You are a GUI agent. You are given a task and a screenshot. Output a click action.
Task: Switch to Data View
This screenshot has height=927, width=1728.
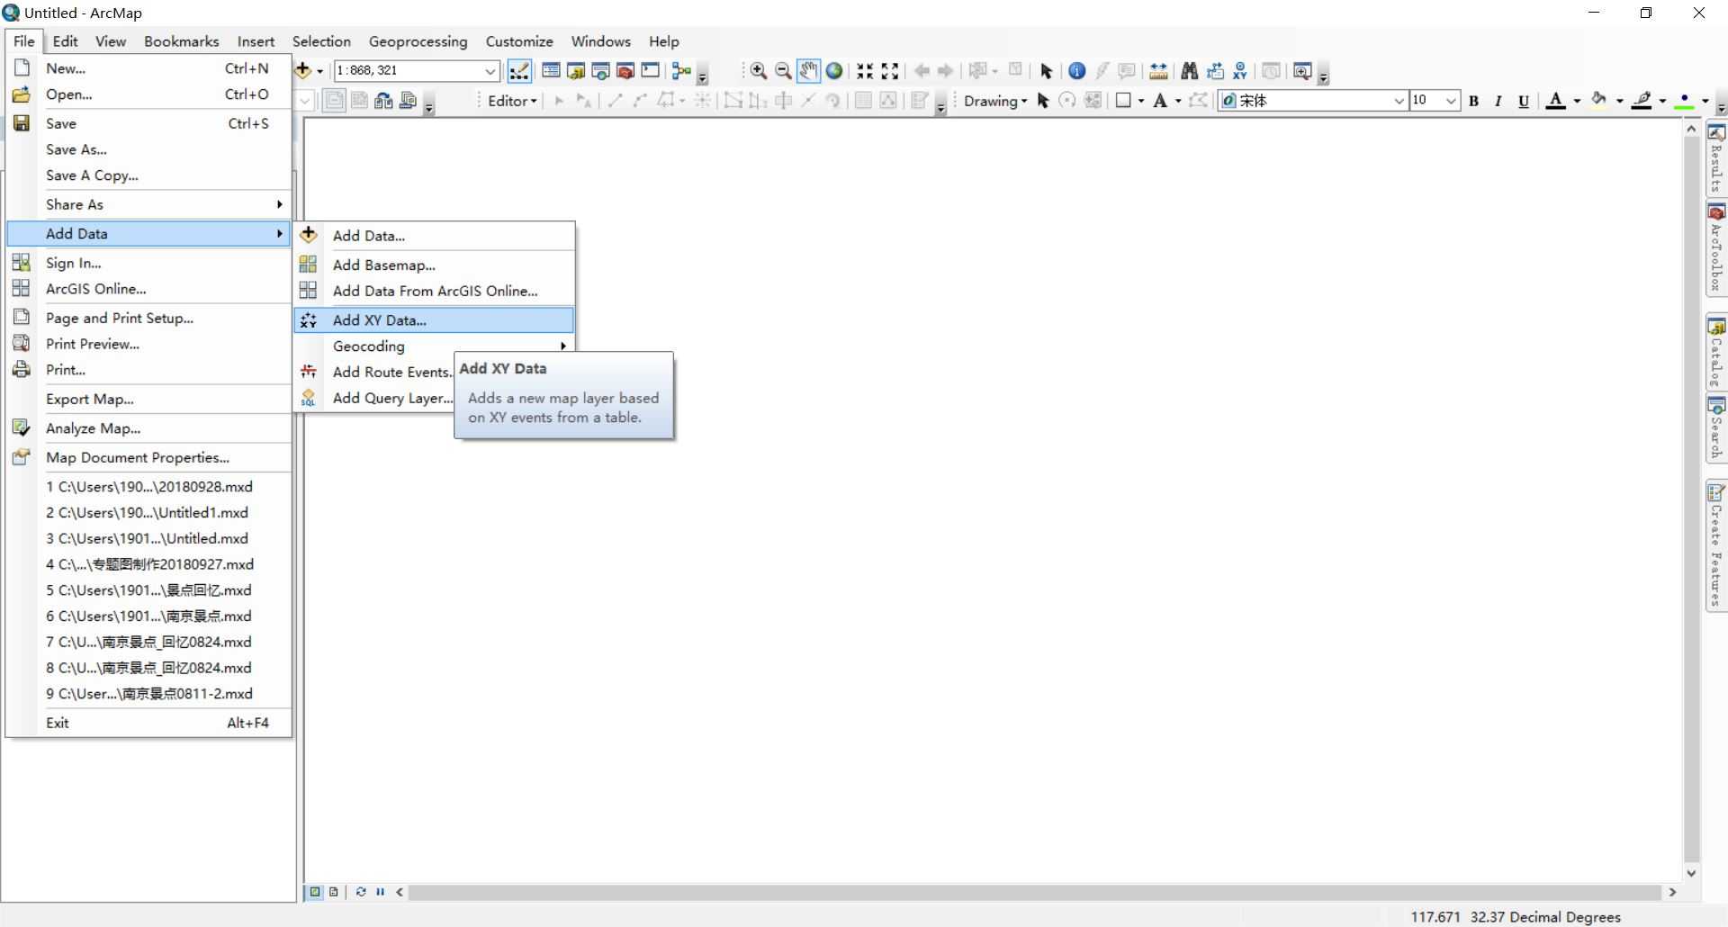coord(315,892)
